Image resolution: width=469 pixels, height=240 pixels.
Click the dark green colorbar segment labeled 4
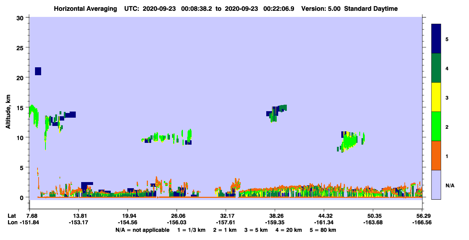[436, 68]
